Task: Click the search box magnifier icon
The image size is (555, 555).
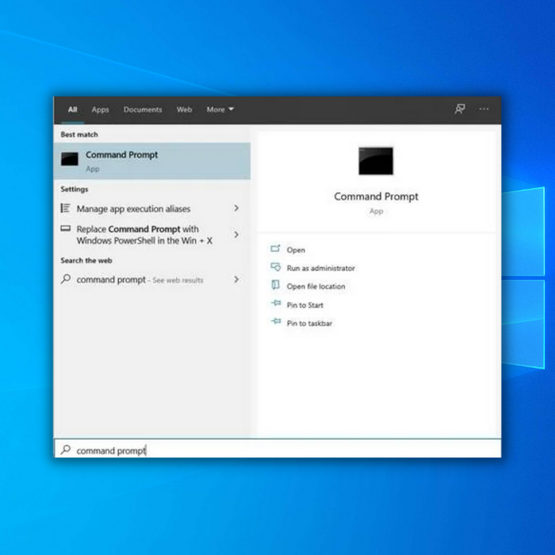Action: (x=66, y=450)
